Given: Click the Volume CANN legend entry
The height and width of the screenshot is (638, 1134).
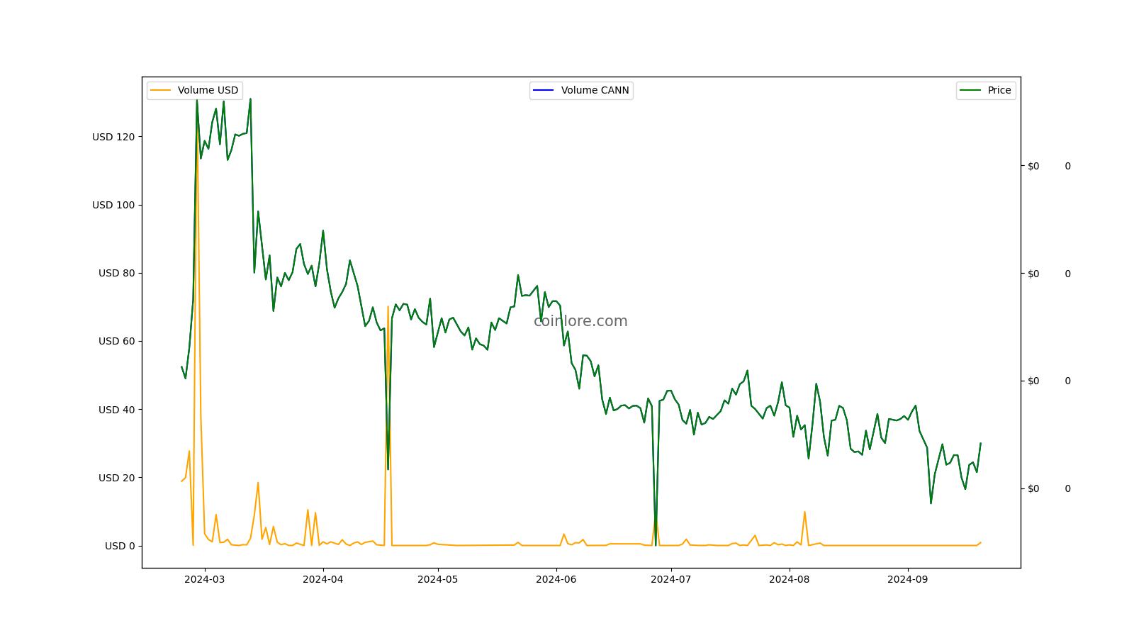Looking at the screenshot, I should [581, 90].
